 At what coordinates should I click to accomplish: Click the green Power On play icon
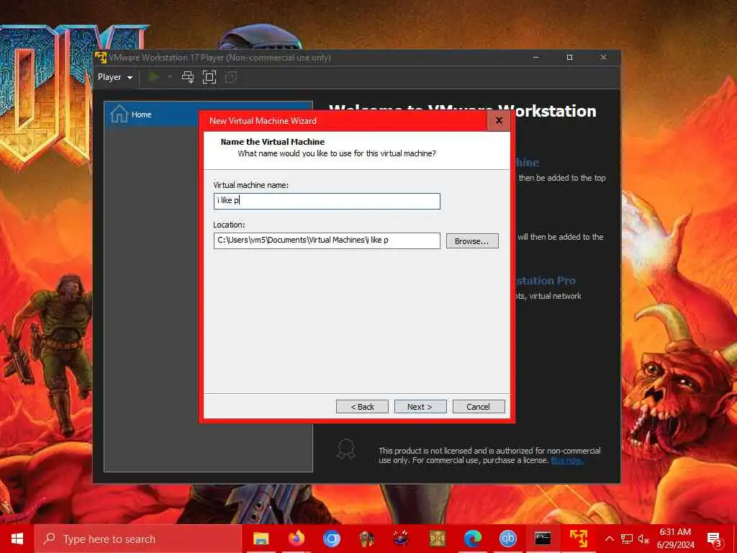tap(154, 76)
